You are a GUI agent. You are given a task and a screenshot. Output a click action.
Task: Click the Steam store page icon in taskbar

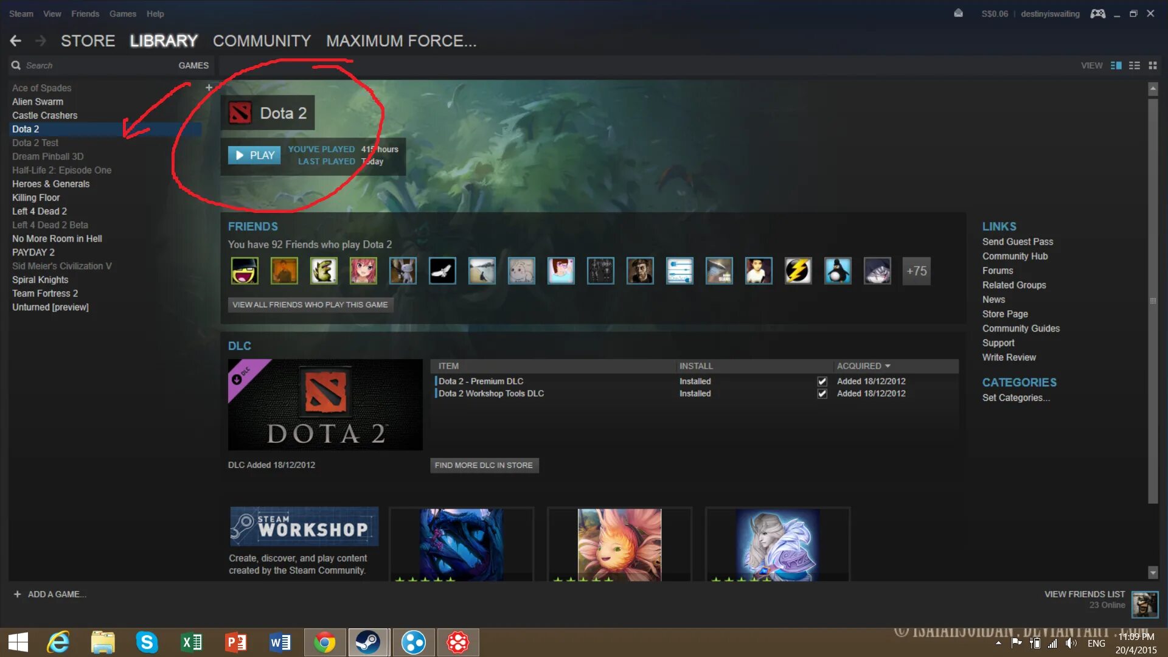pyautogui.click(x=368, y=642)
